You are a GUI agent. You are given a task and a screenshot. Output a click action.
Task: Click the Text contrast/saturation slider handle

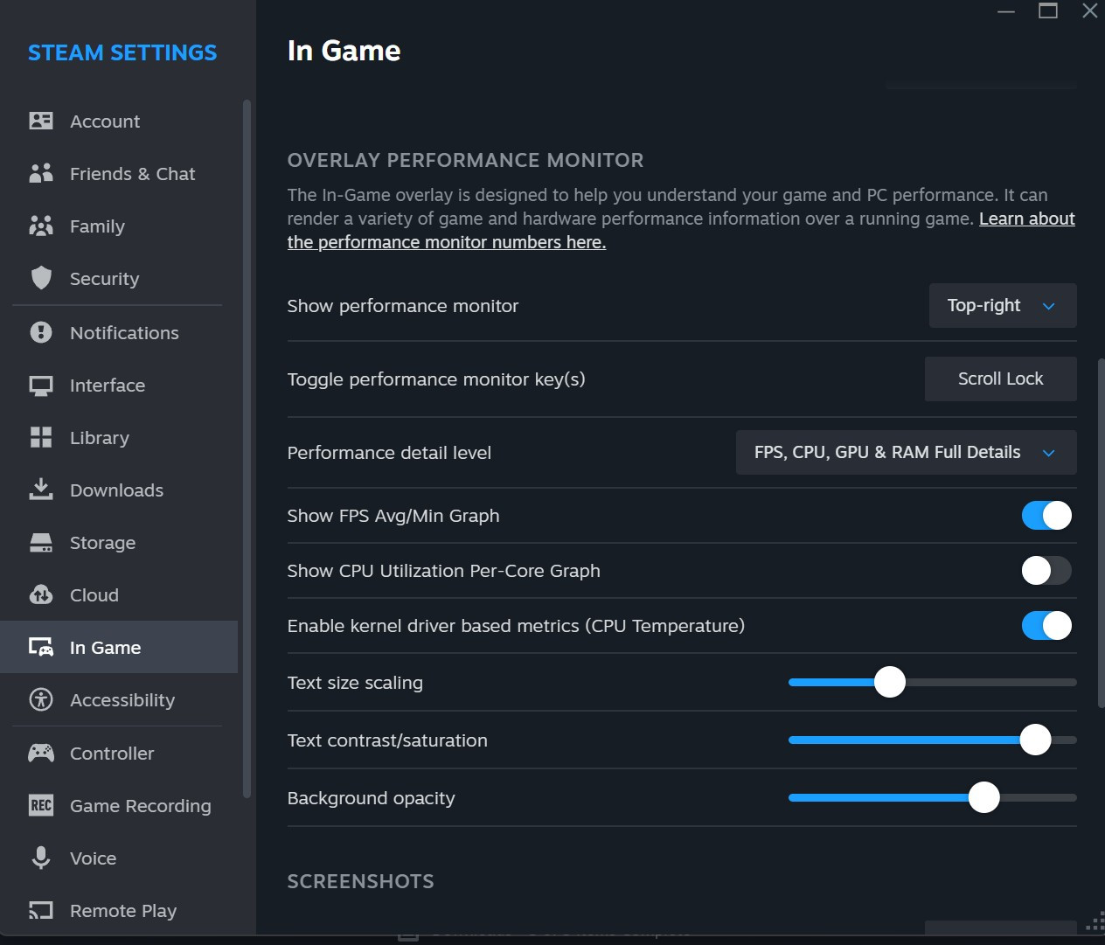[1036, 740]
